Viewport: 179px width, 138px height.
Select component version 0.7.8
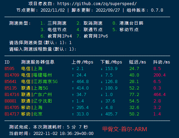157,10
